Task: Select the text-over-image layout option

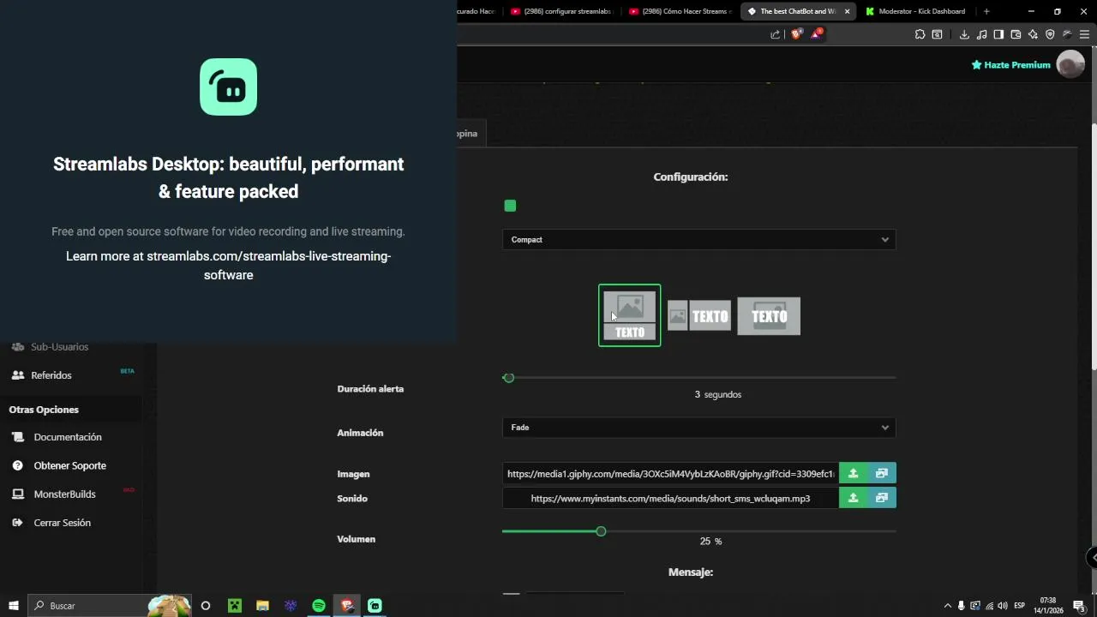Action: [x=769, y=316]
